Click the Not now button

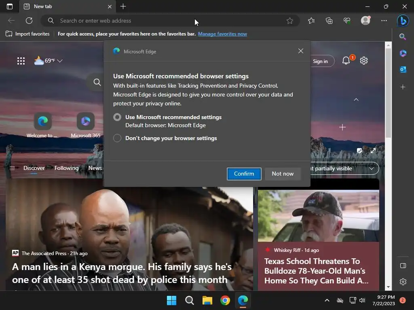(283, 174)
